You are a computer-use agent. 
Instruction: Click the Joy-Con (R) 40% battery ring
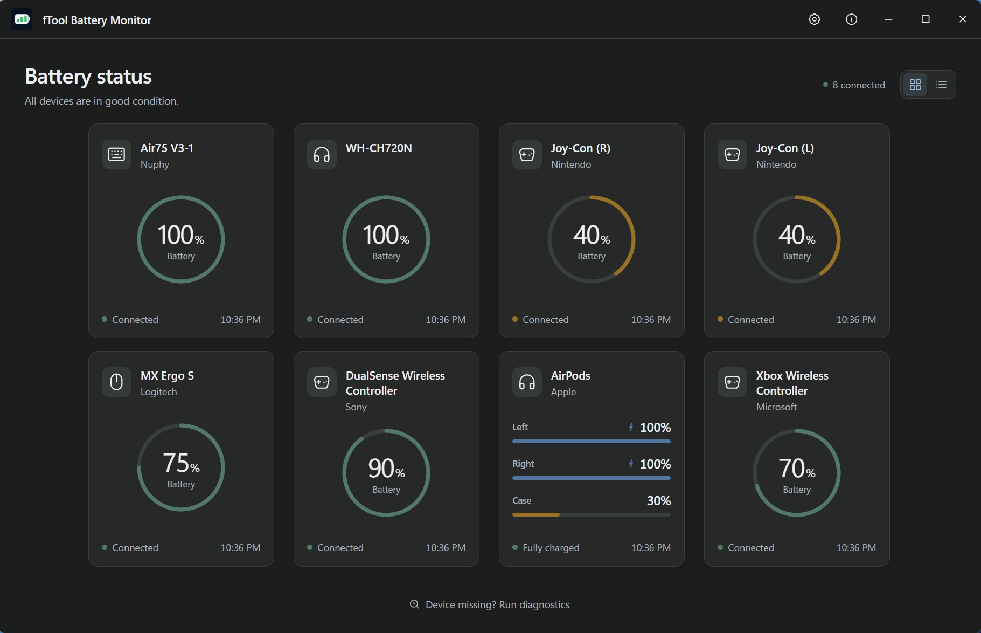point(592,239)
